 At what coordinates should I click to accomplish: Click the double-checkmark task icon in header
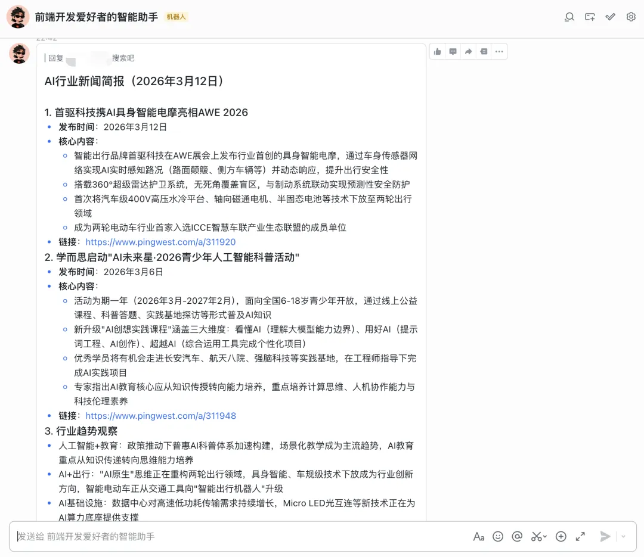point(611,17)
